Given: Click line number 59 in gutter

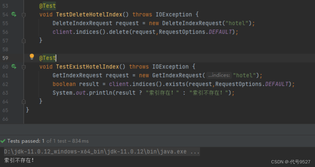Looking at the screenshot, I should tap(5, 58).
